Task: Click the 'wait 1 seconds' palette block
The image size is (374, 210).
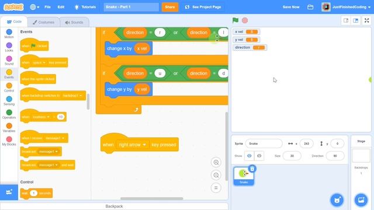Action: [x=36, y=193]
